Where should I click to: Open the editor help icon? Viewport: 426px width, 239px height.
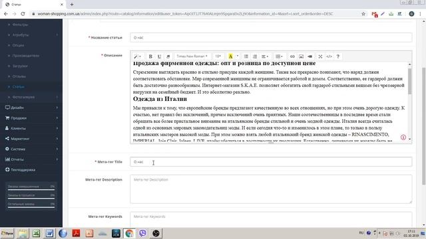click(338, 56)
